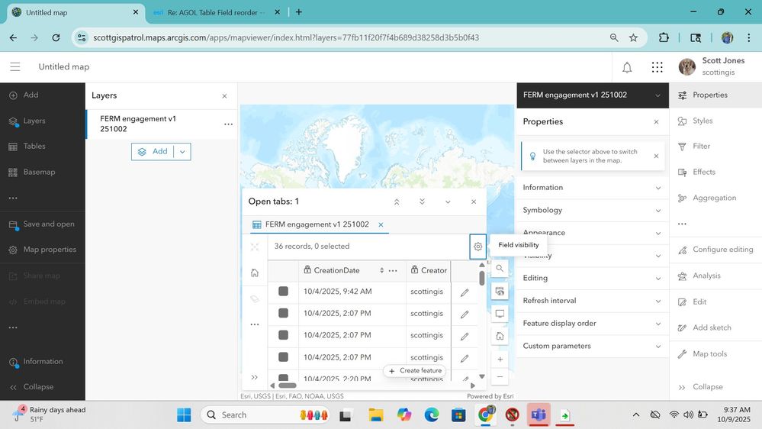Open the Analysis tools
This screenshot has height=429, width=762.
pyautogui.click(x=699, y=276)
